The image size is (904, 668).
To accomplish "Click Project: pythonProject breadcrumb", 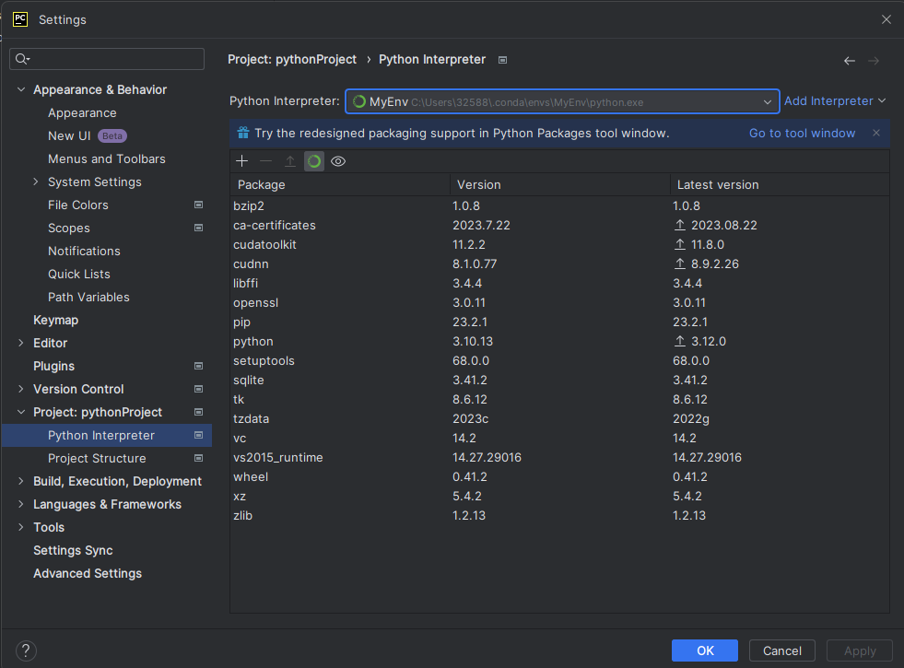I will (x=292, y=59).
